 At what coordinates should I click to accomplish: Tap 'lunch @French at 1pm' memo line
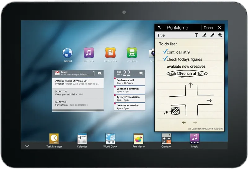coord(186,74)
